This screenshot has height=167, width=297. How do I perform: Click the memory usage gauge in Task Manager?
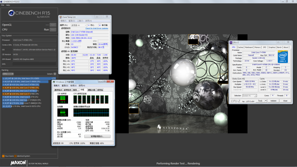(63, 113)
